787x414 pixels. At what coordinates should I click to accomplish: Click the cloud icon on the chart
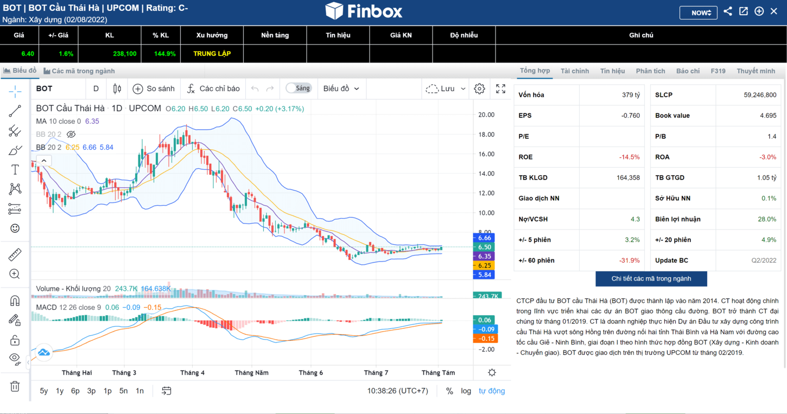point(44,353)
